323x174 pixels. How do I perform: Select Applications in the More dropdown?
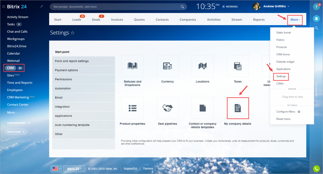[283, 69]
